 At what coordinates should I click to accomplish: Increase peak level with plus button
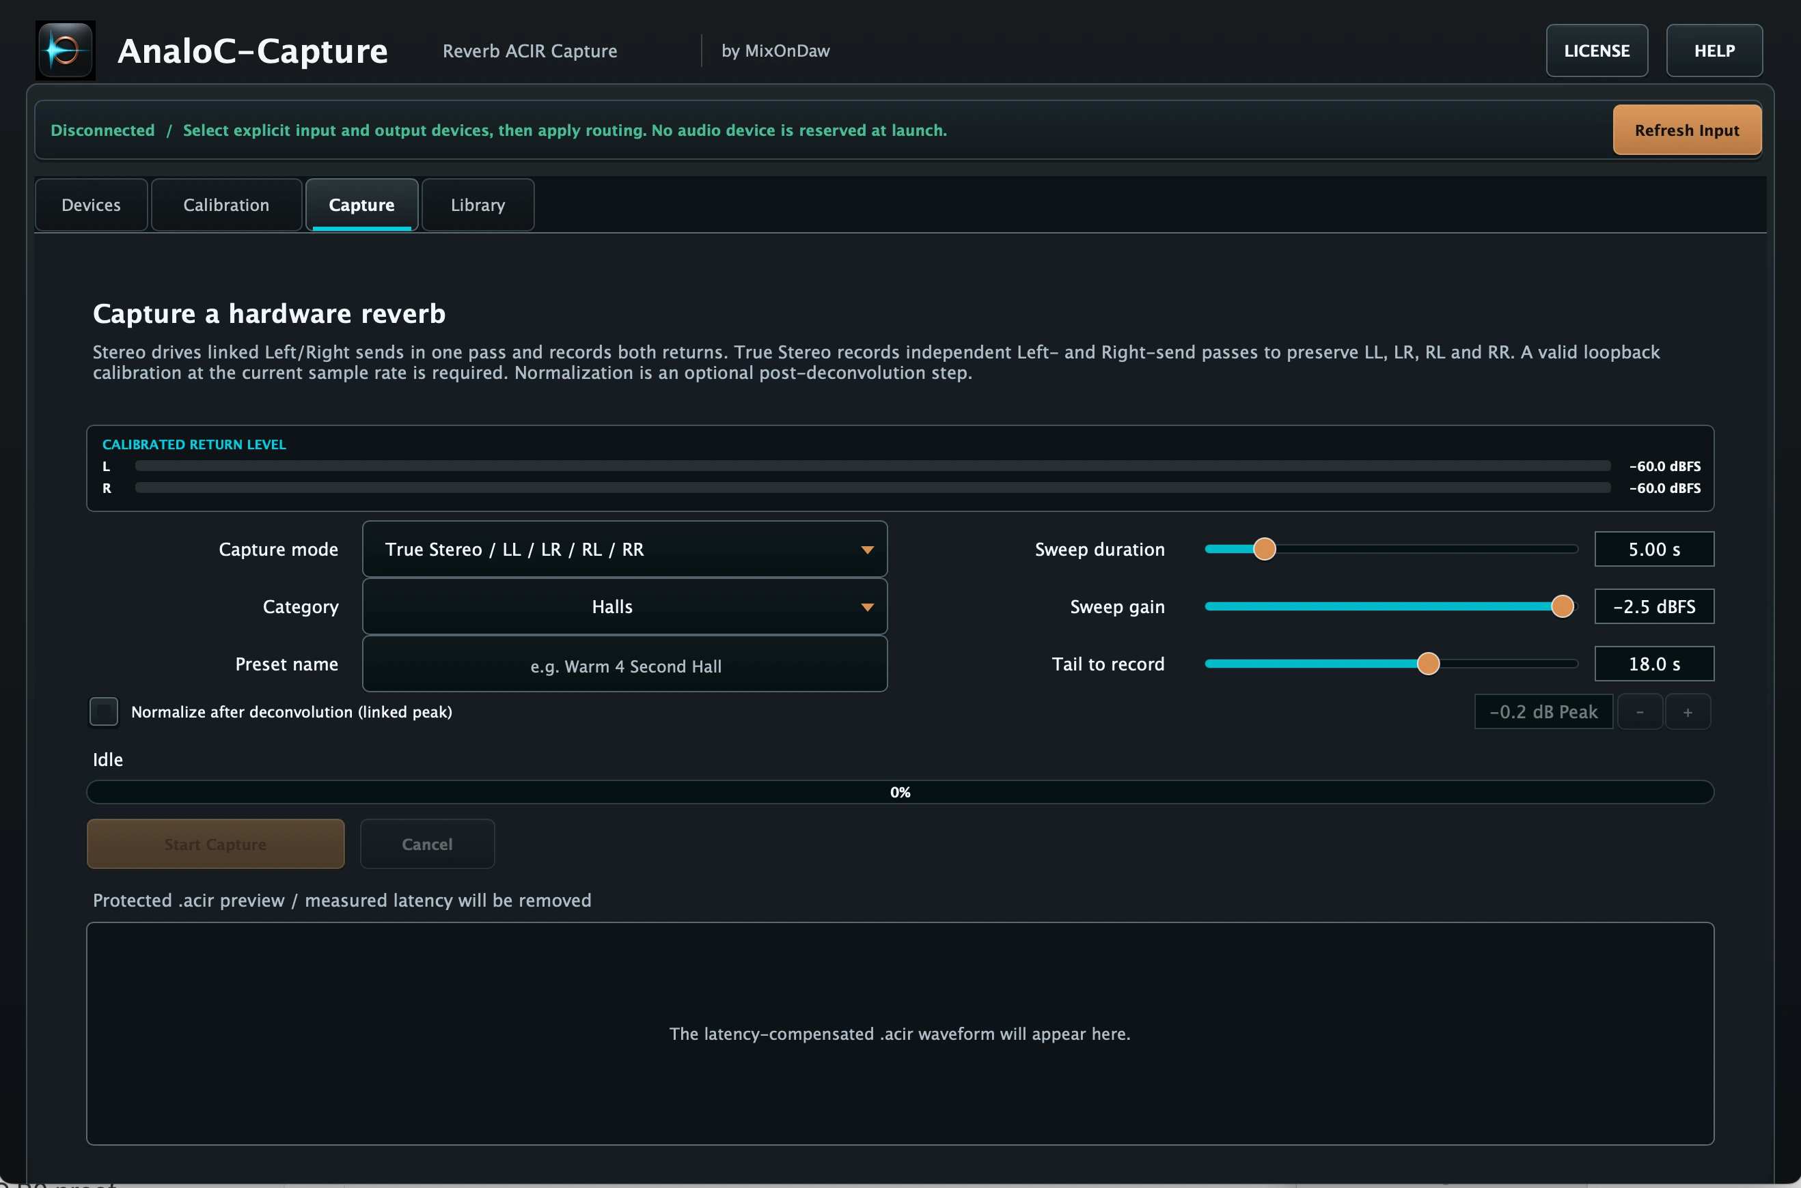[1688, 711]
